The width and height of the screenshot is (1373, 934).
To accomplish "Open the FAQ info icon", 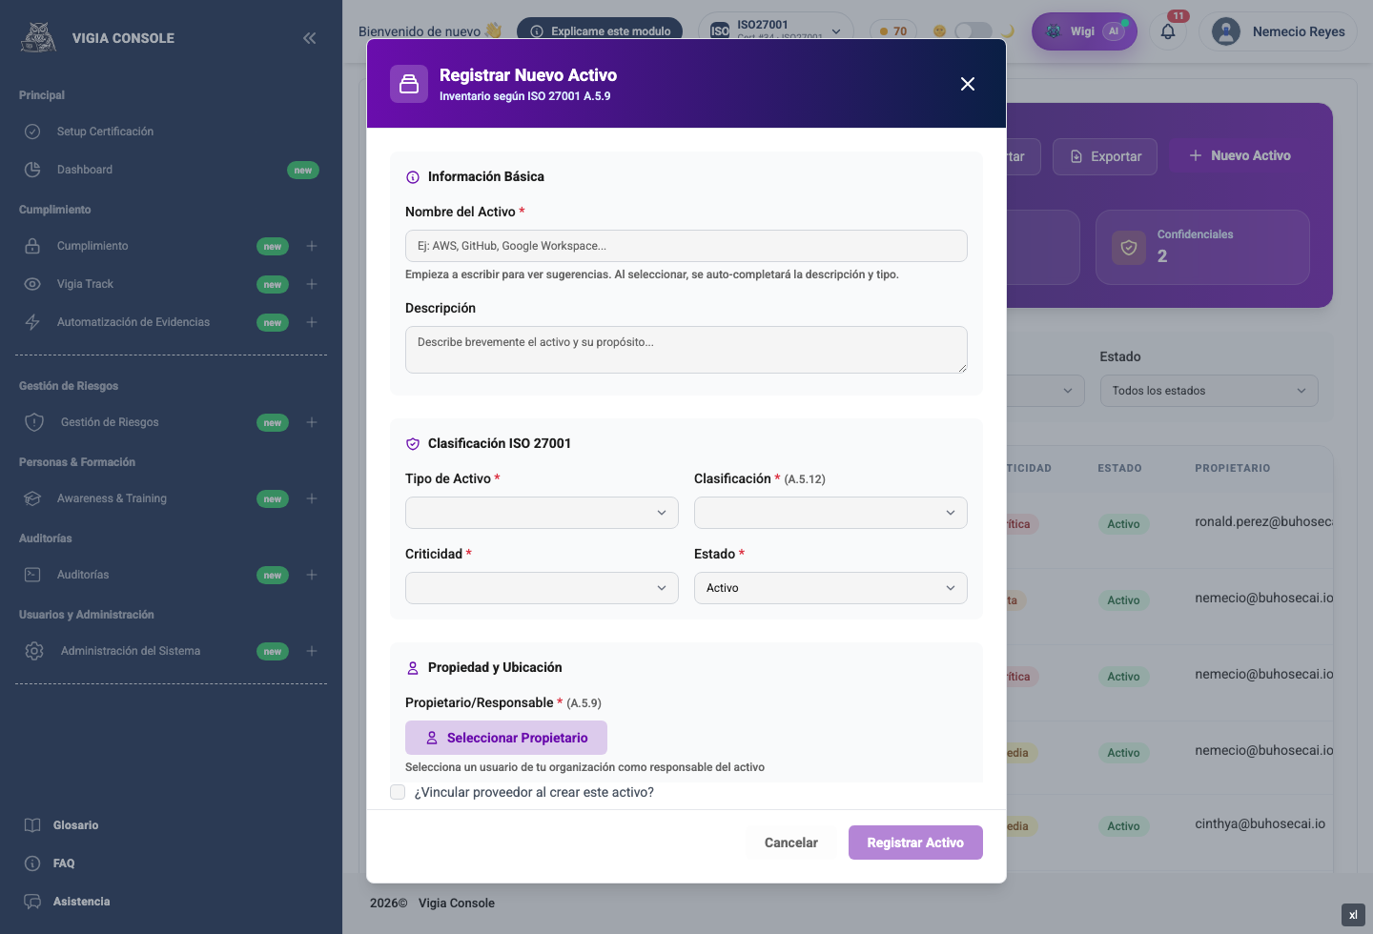I will (x=32, y=863).
